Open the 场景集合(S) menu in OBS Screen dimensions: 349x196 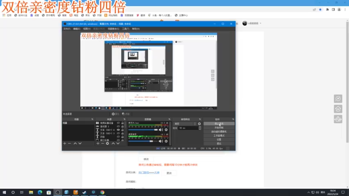point(113,29)
